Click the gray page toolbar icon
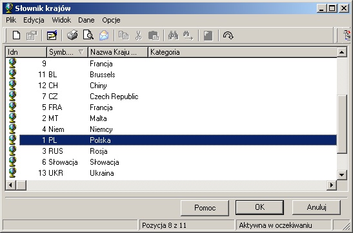This screenshot has width=353, height=233. click(x=208, y=36)
